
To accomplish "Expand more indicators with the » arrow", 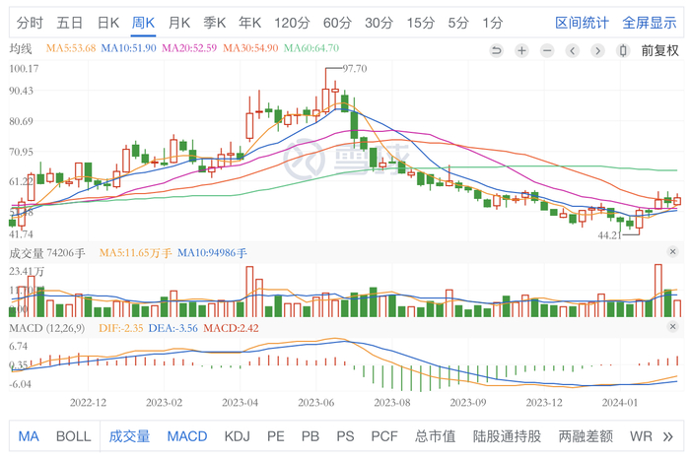I will click(x=669, y=436).
